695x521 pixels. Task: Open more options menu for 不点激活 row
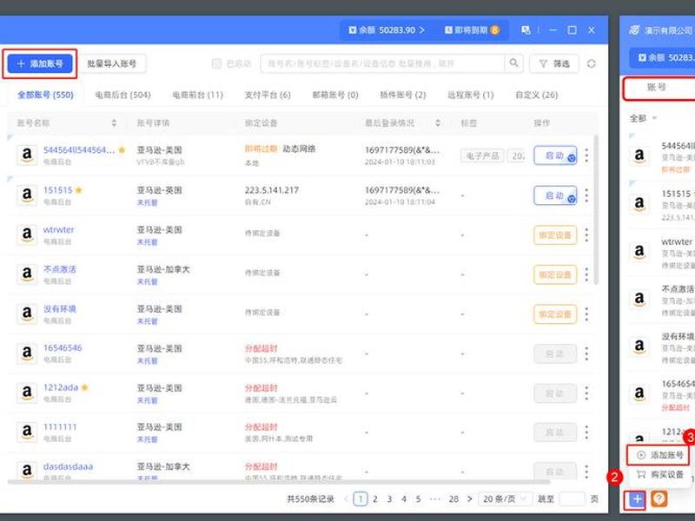pyautogui.click(x=587, y=274)
